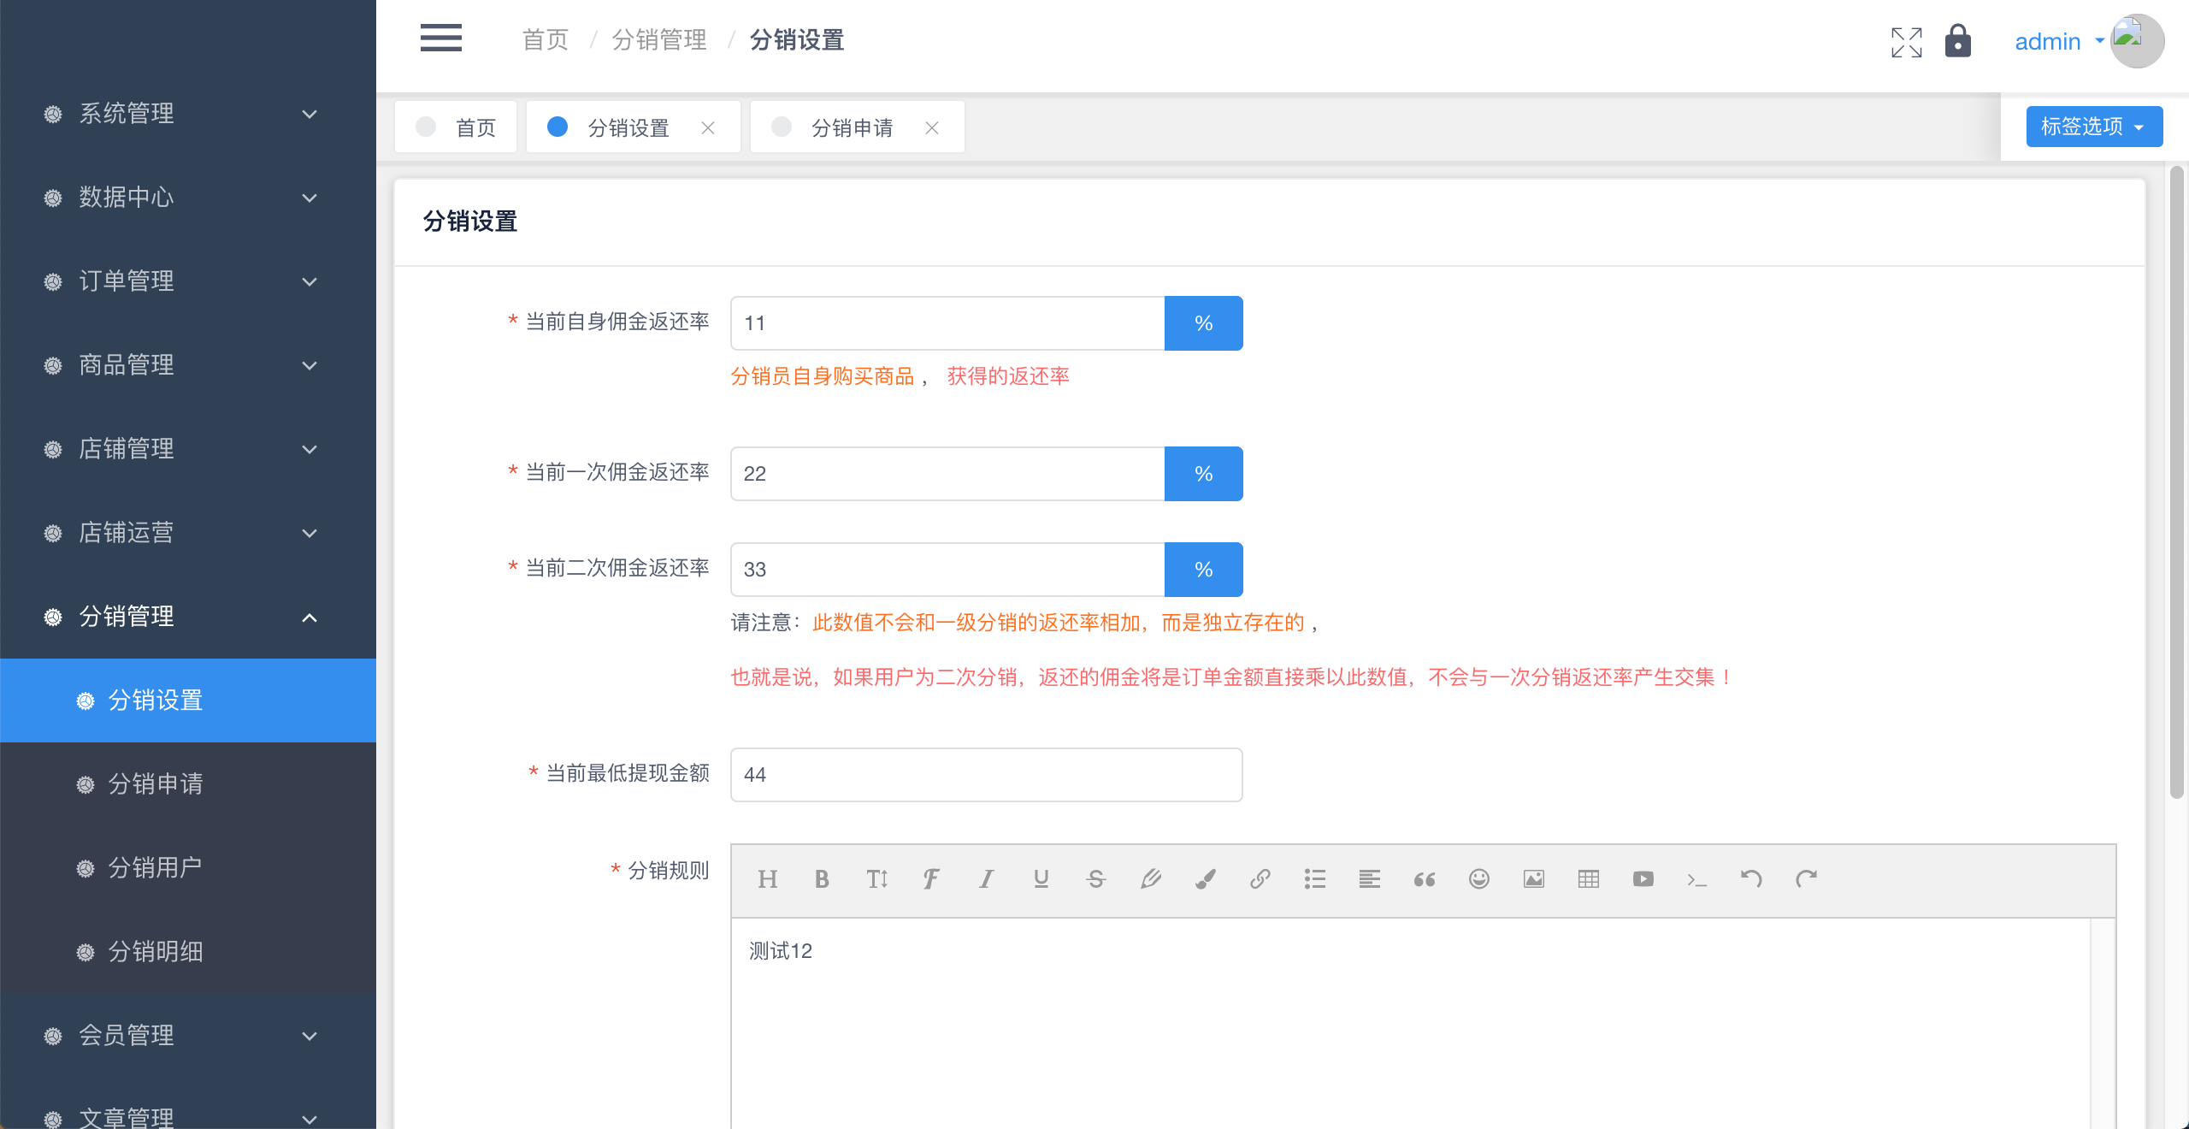Click the 当前最低提现金额 input field
The image size is (2189, 1129).
(985, 775)
